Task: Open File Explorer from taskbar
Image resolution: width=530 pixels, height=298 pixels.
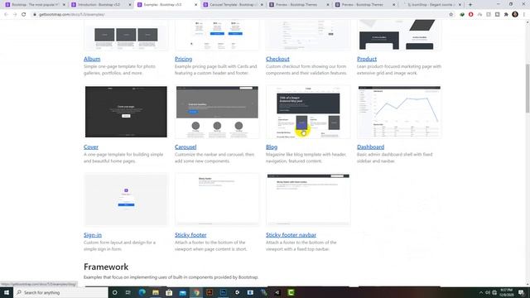Action: [x=156, y=292]
